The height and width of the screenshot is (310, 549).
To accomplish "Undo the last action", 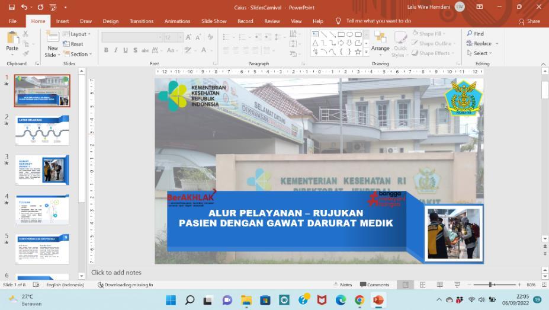I will (24, 7).
